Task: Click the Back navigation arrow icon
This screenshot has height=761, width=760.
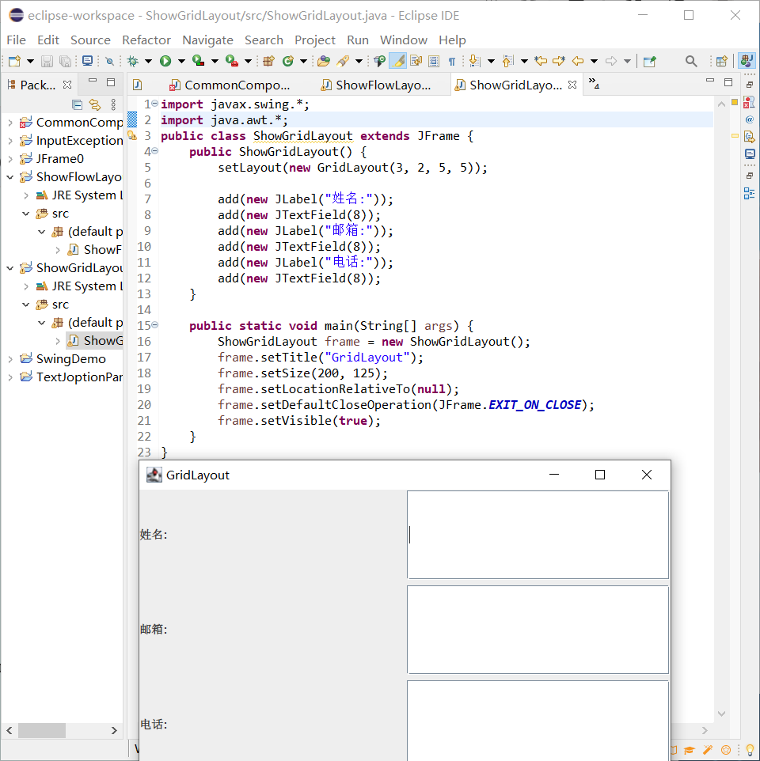Action: coord(578,61)
